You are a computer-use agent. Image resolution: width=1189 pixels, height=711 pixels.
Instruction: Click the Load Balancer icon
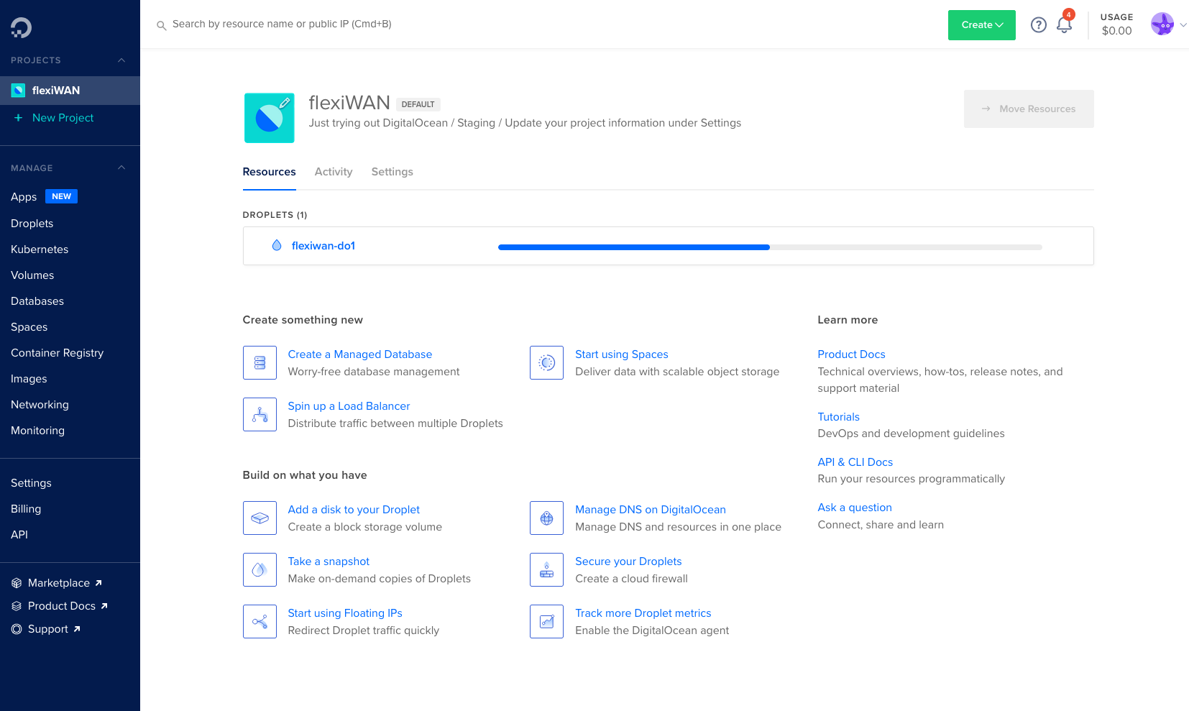(260, 415)
